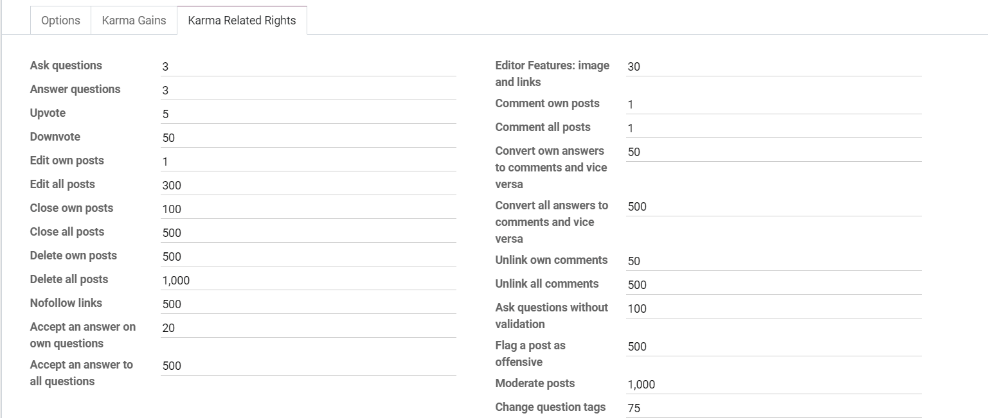Edit the Upvote karma field

pos(309,114)
